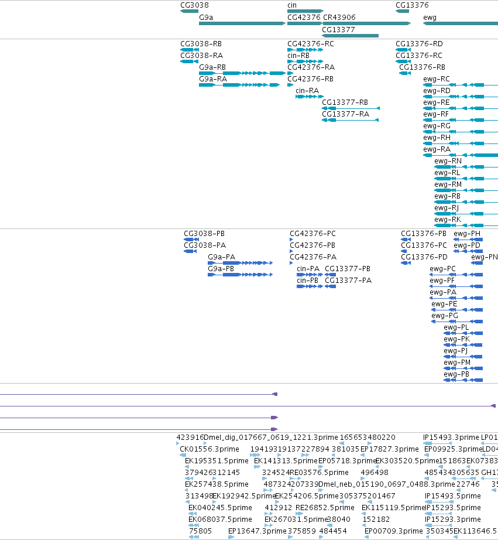This screenshot has width=498, height=540.
Task: Click transcript ewg-RF
Action: tap(436, 114)
